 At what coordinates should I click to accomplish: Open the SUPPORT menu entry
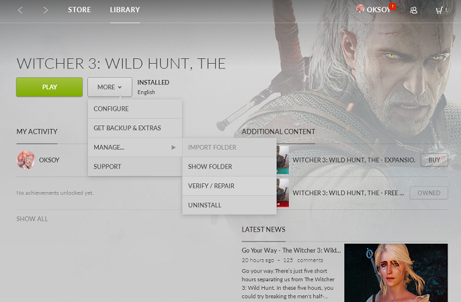click(x=135, y=166)
